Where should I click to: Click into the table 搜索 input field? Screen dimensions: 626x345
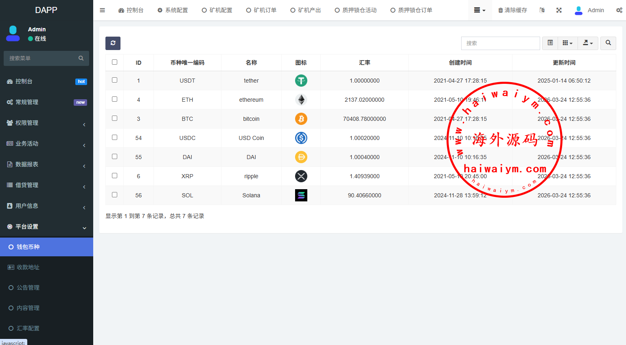coord(500,43)
